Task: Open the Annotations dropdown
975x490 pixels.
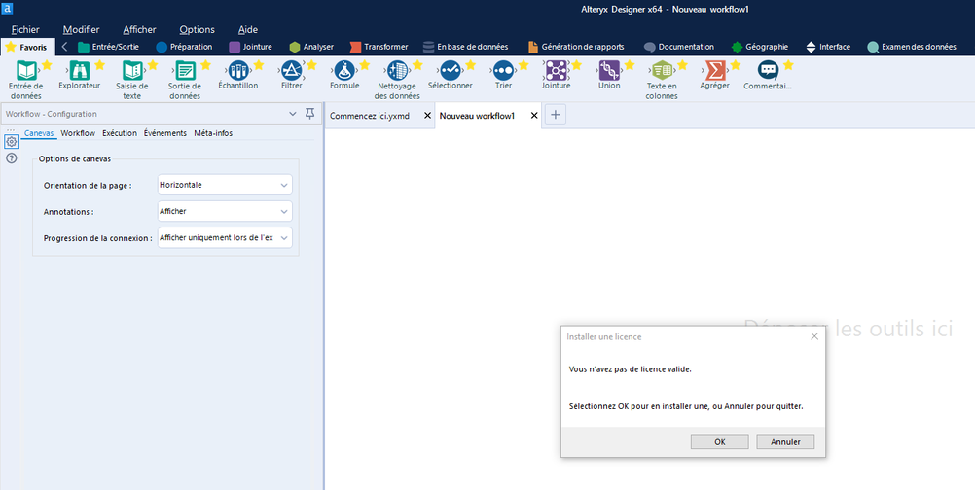Action: [x=225, y=211]
